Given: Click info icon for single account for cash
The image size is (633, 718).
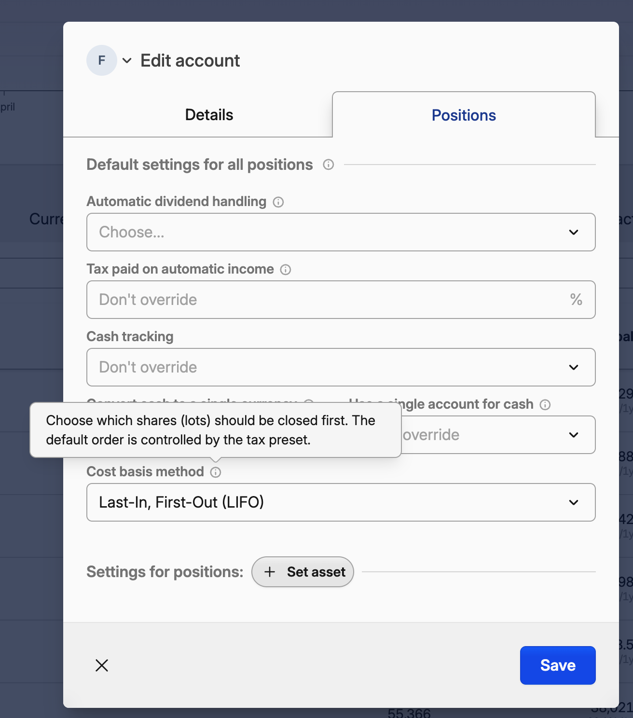Looking at the screenshot, I should 545,404.
